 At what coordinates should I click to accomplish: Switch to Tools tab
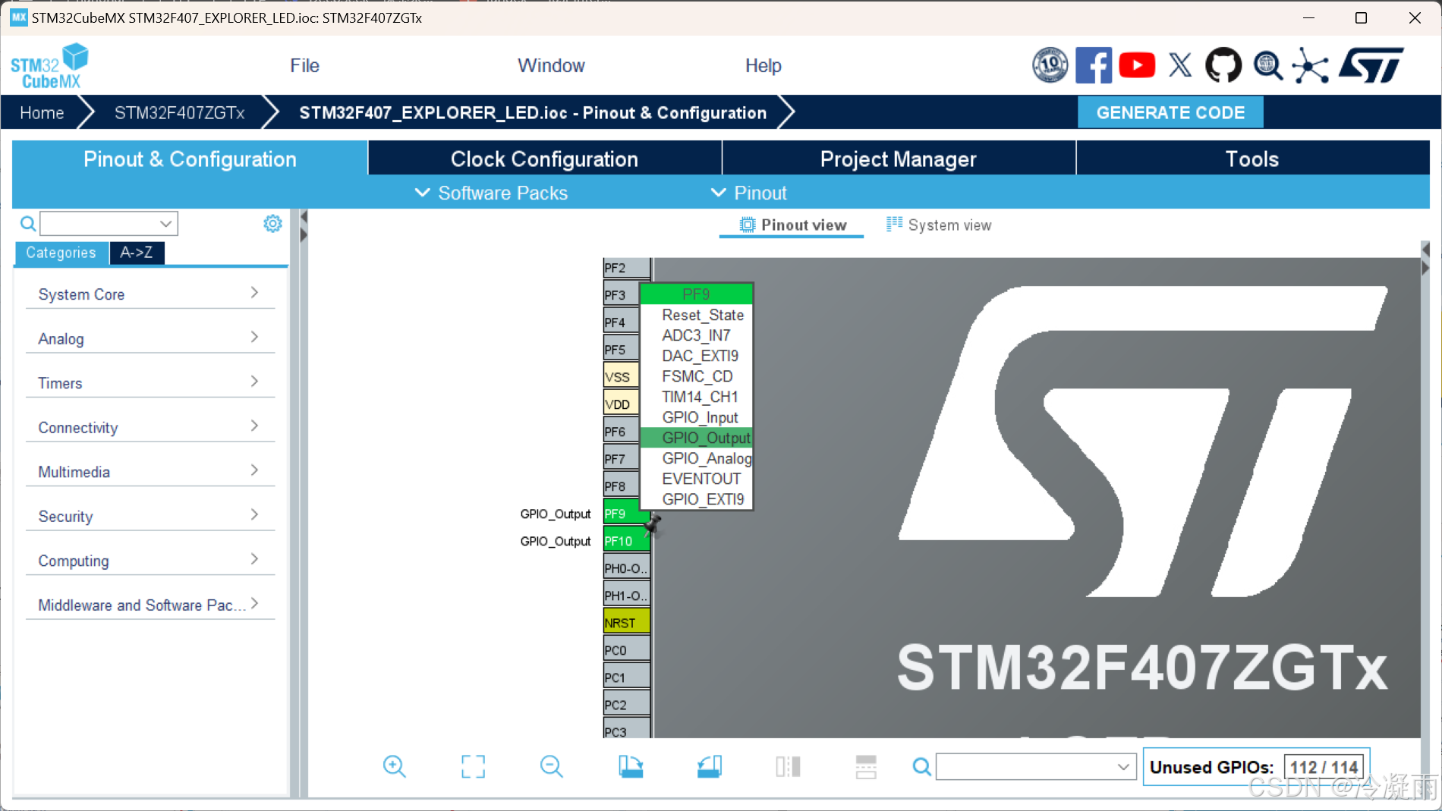point(1252,159)
